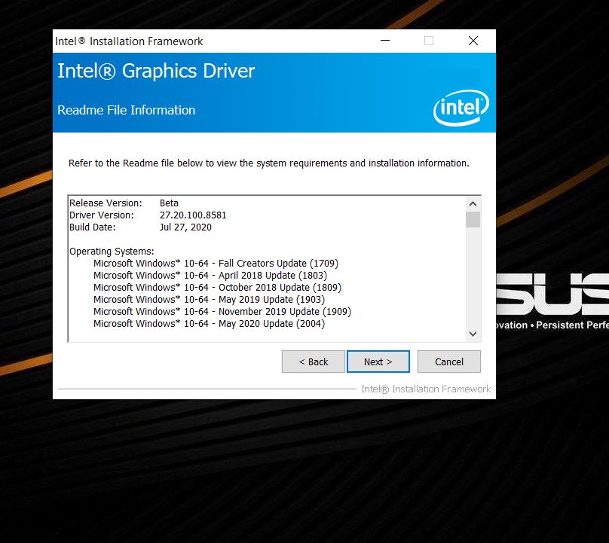Viewport: 609px width, 543px height.
Task: Cancel the Intel Graphics Driver installation
Action: point(449,361)
